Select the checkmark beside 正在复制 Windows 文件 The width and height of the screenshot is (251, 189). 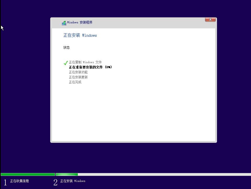pyautogui.click(x=66, y=63)
